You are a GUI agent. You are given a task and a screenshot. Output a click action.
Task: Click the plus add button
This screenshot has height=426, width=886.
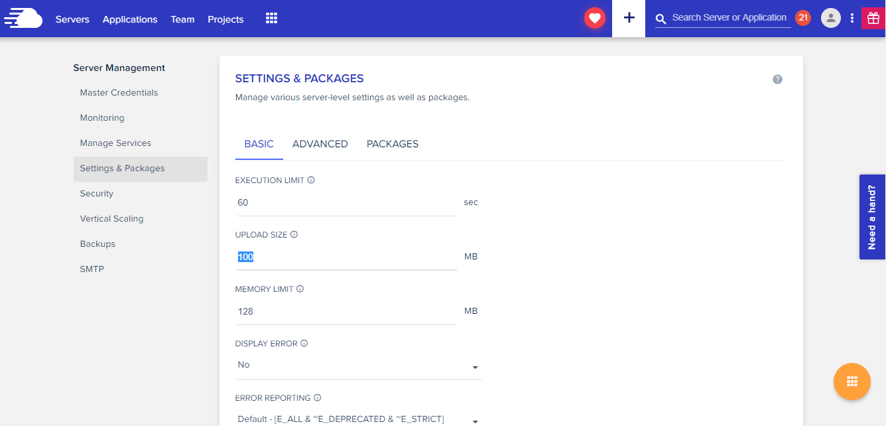click(629, 18)
